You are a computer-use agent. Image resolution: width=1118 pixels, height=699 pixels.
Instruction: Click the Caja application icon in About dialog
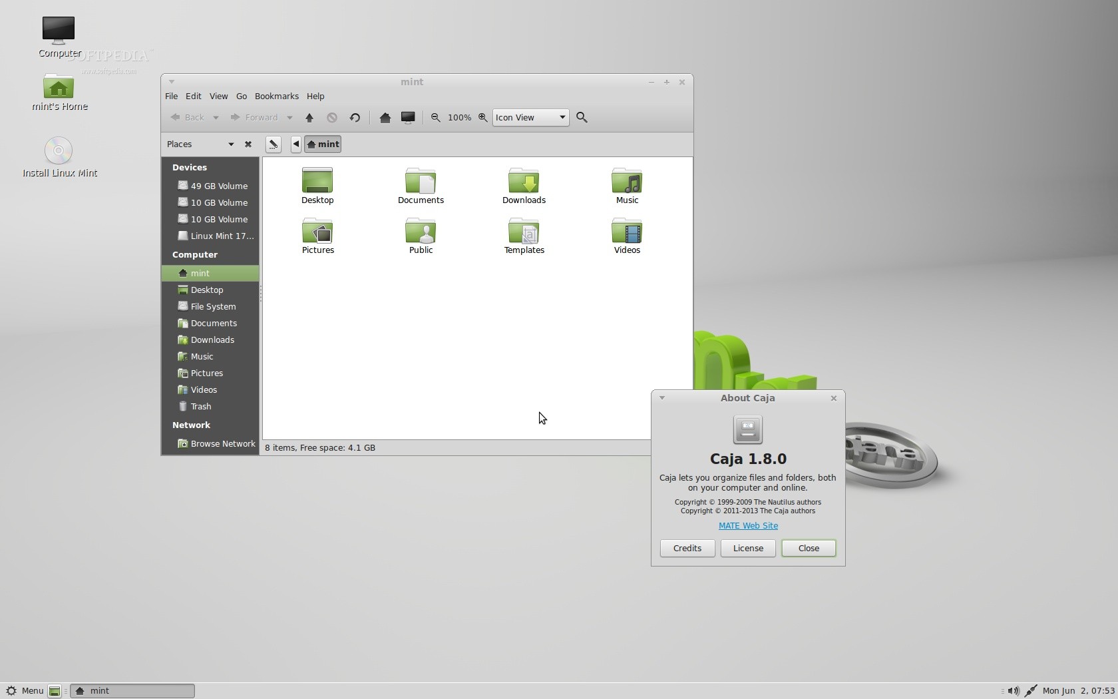(x=748, y=429)
